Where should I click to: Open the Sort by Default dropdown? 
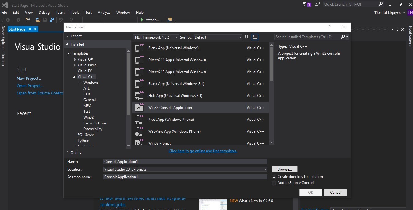[x=218, y=37]
